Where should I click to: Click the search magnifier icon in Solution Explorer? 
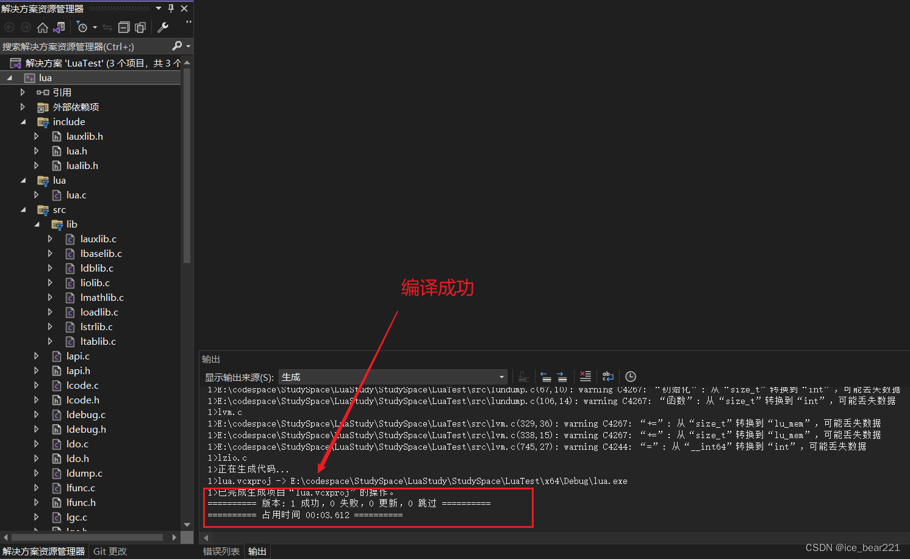coord(177,46)
